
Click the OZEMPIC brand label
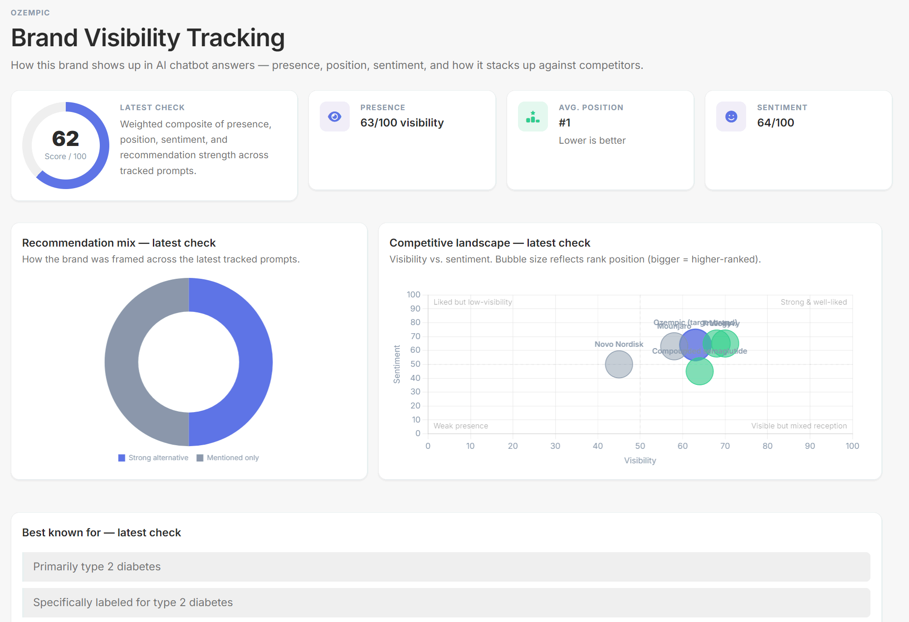[x=30, y=13]
